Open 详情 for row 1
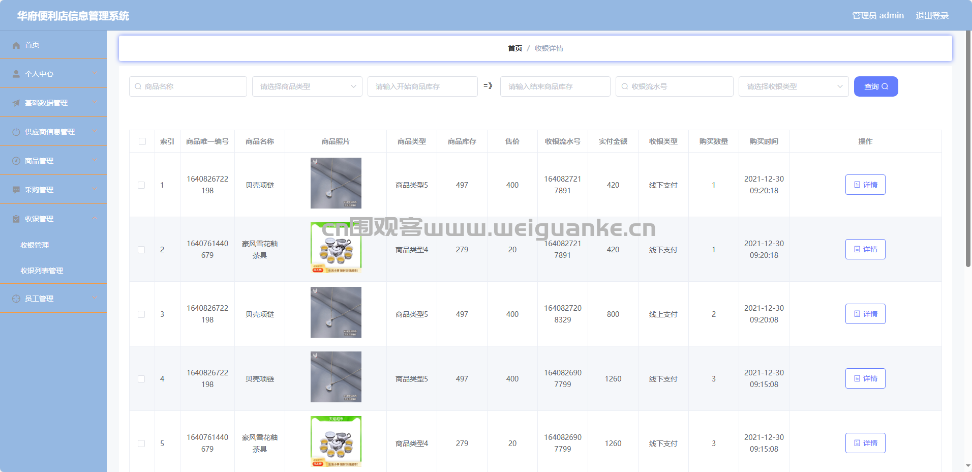This screenshot has height=472, width=972. click(865, 185)
